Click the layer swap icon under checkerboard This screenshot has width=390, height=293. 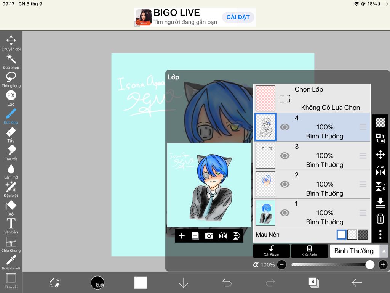[x=380, y=138]
